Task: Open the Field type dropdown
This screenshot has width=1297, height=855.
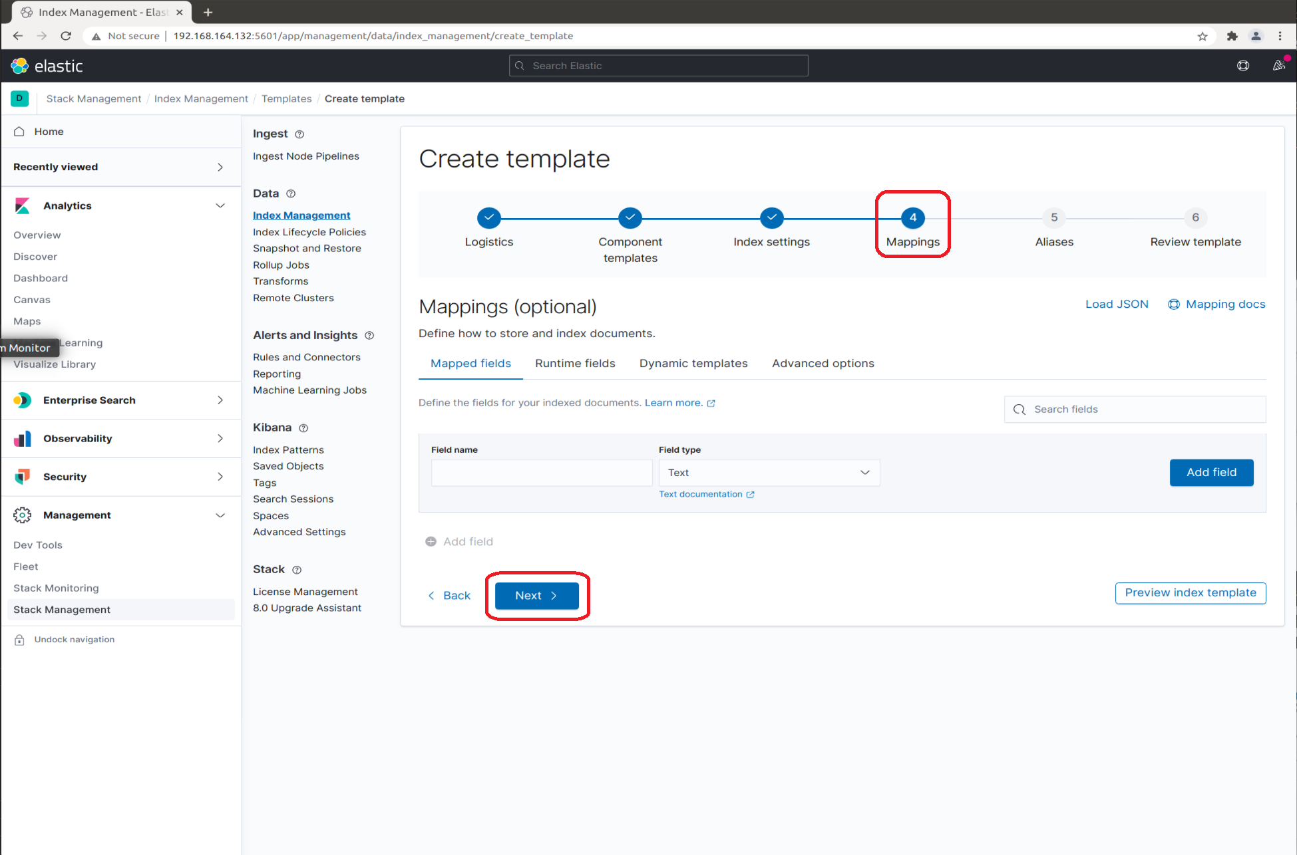Action: pyautogui.click(x=769, y=473)
